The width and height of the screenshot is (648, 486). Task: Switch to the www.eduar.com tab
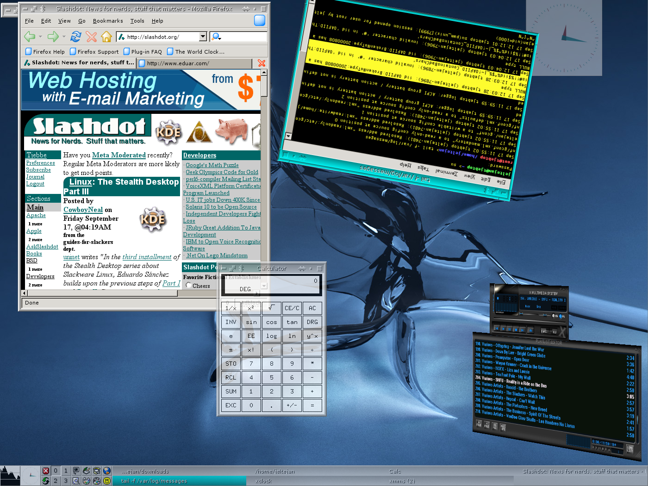pos(194,63)
